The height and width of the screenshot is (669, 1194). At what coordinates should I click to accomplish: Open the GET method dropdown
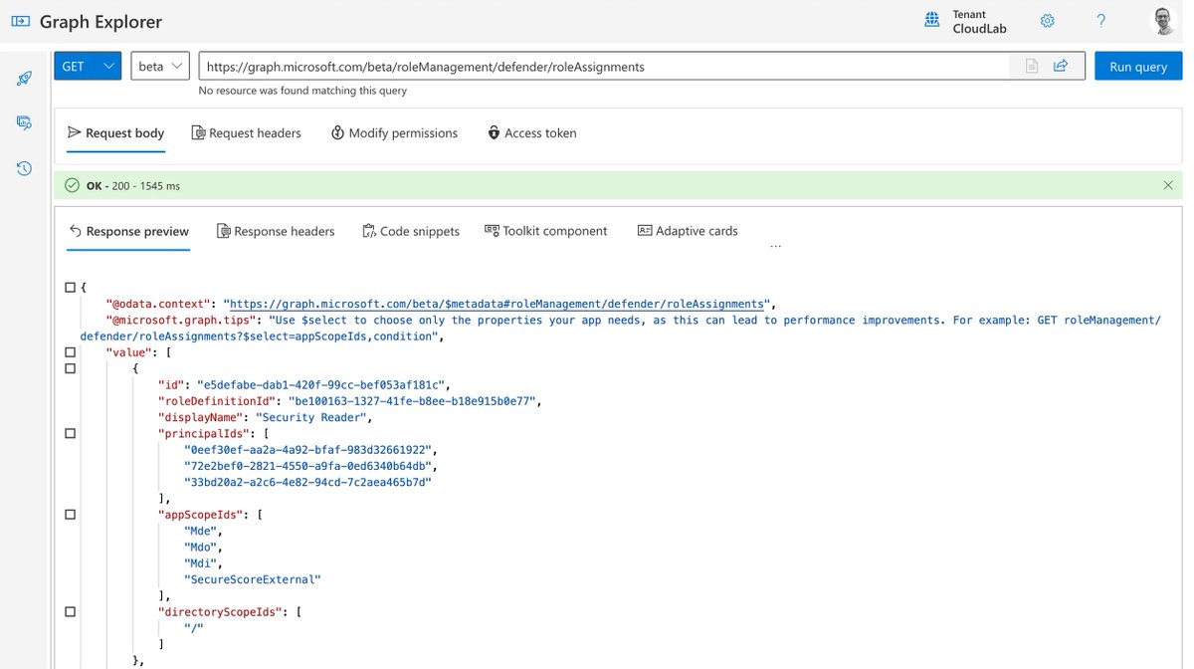tap(88, 66)
